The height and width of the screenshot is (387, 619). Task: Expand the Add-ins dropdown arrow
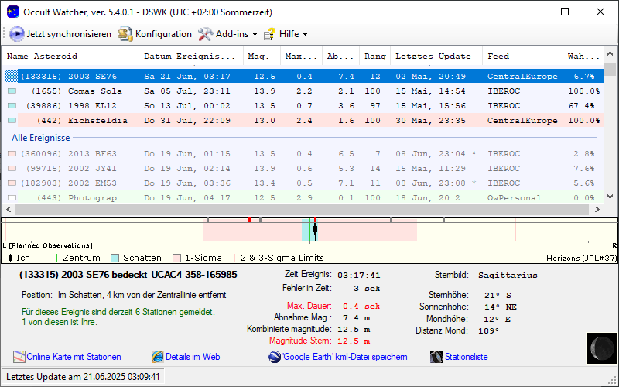(x=255, y=35)
